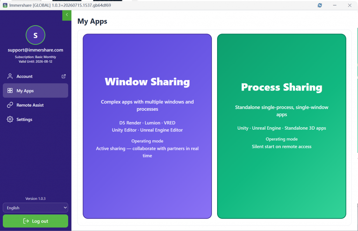Open the English language dropdown
The image size is (358, 231).
pos(35,208)
